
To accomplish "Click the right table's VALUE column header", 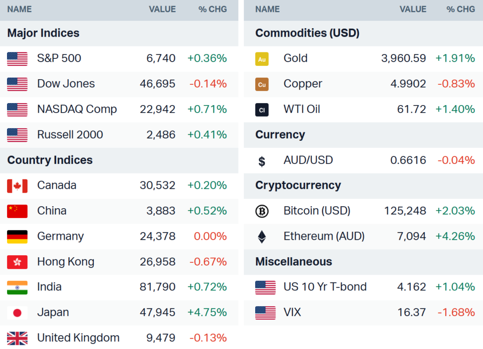I will point(413,9).
